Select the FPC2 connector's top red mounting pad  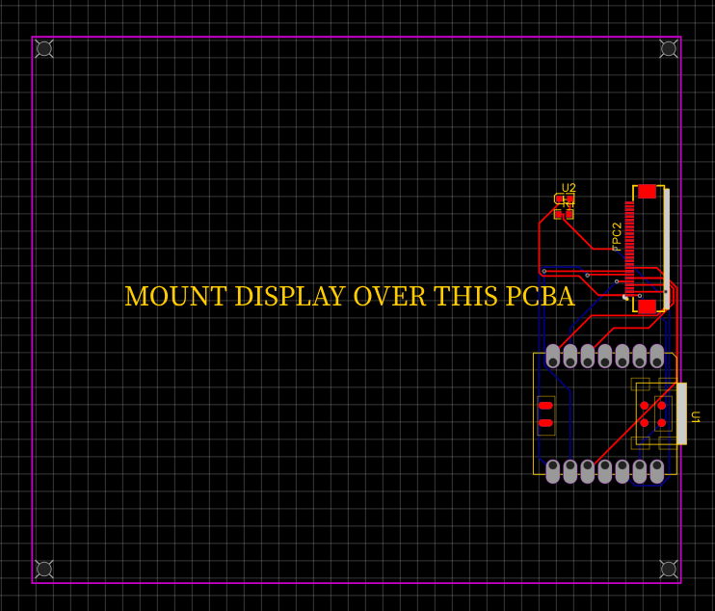647,192
